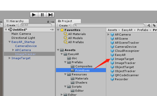Screen dimensions: 157x96
Task: Select the QRCodeScanner prefab
Action: [127, 75]
